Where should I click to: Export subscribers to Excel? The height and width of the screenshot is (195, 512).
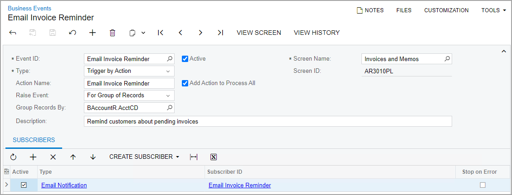[214, 157]
